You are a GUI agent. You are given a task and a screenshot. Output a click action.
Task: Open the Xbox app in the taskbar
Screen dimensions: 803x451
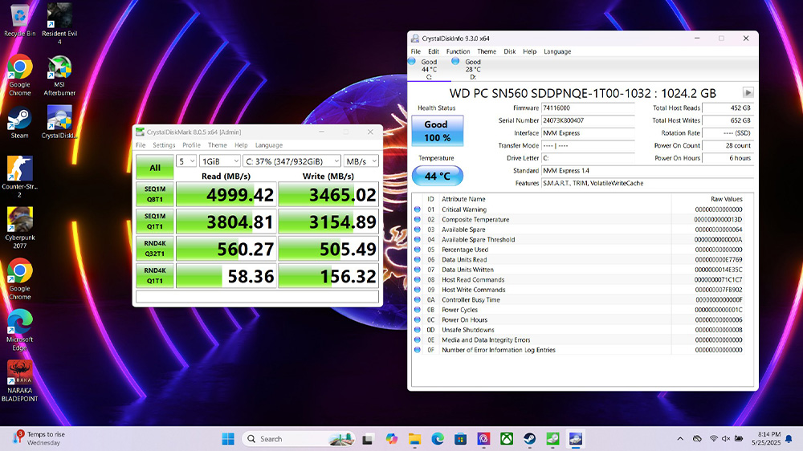tap(507, 439)
